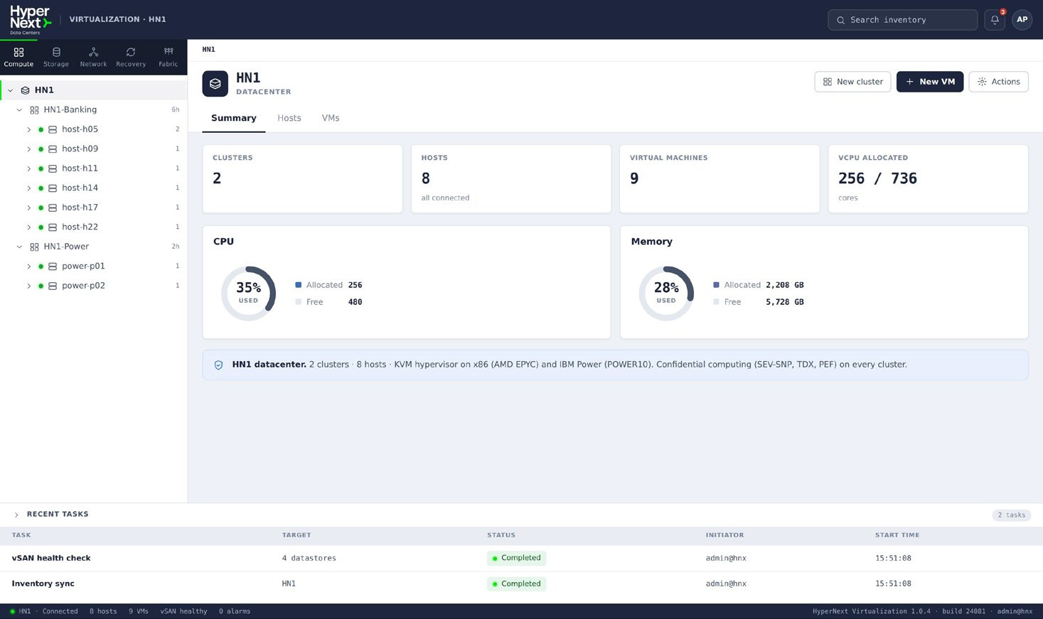This screenshot has width=1043, height=619.
Task: Click the HN1 datacenter header icon
Action: tap(215, 83)
